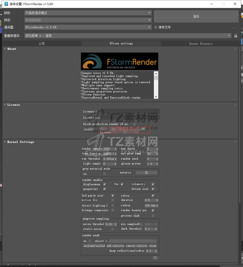Toggle the geopattern checkbox

(x=104, y=189)
